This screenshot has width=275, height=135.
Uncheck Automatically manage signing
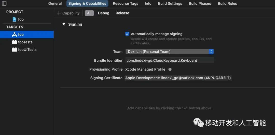(x=127, y=34)
